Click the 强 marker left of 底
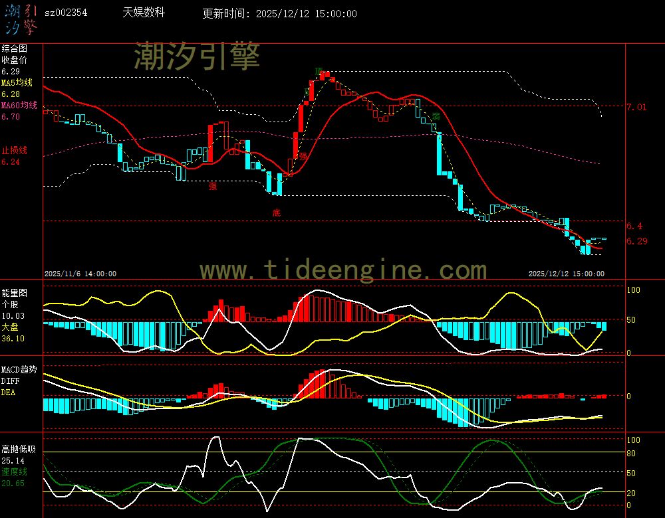 tap(213, 187)
